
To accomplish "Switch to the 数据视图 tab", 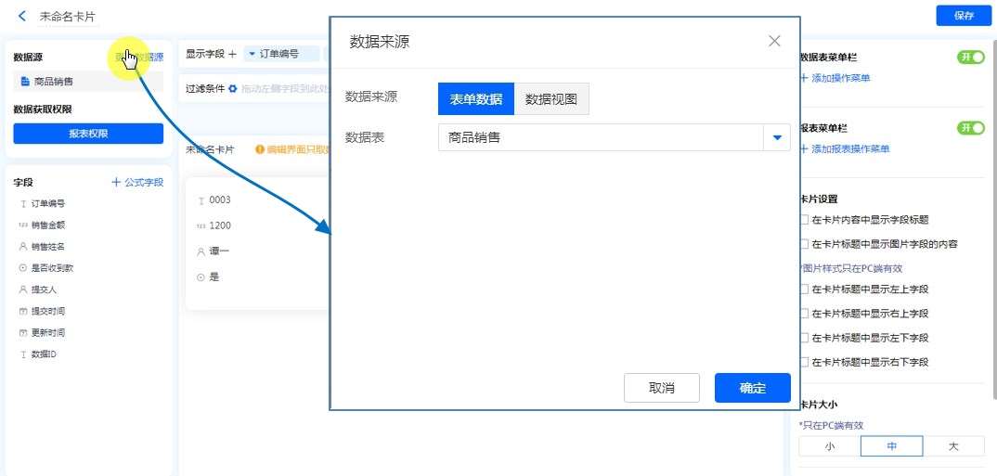I will click(551, 99).
